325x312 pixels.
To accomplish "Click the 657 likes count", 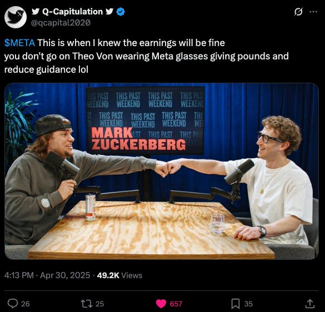I will (176, 304).
